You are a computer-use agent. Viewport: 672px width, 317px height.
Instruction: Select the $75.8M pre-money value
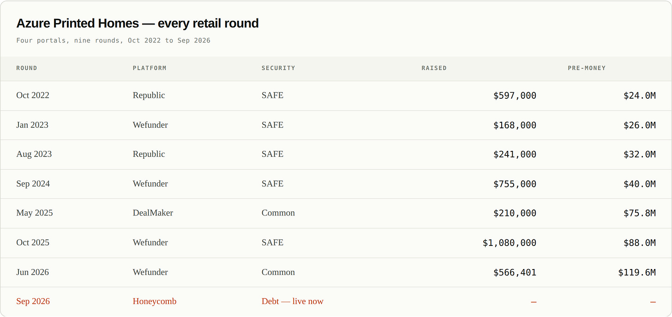640,213
